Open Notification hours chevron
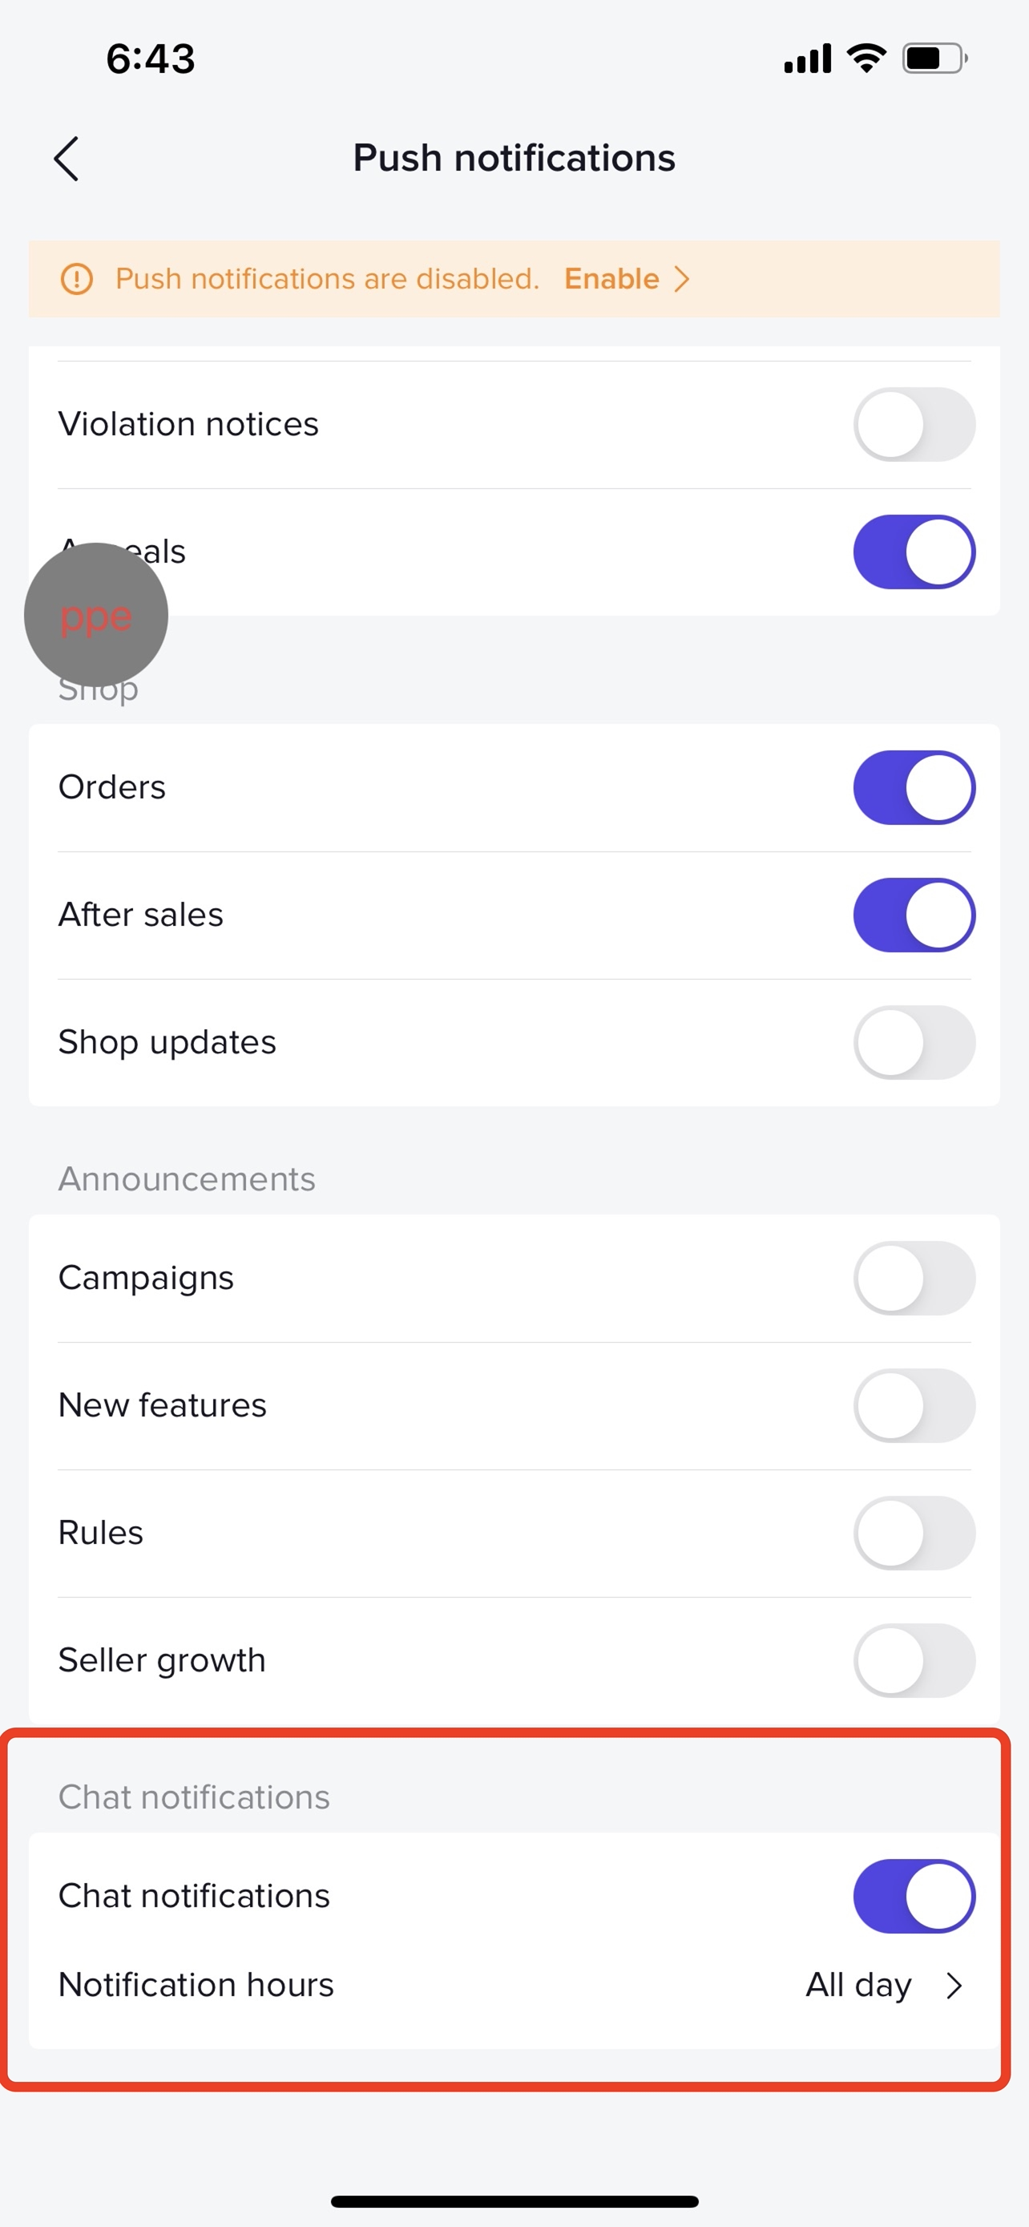The width and height of the screenshot is (1029, 2227). [954, 1986]
